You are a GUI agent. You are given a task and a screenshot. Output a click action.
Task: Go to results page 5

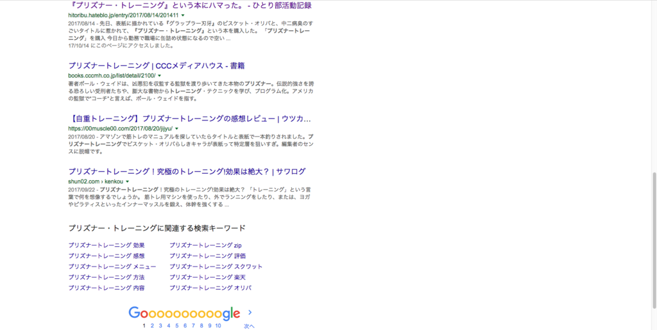tap(177, 326)
